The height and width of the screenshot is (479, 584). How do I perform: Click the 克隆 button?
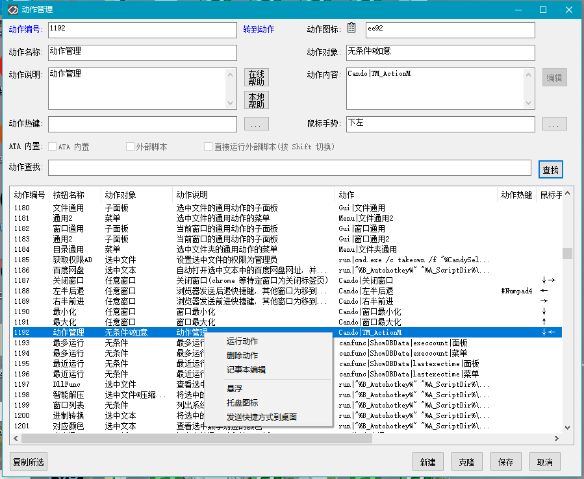(x=466, y=462)
